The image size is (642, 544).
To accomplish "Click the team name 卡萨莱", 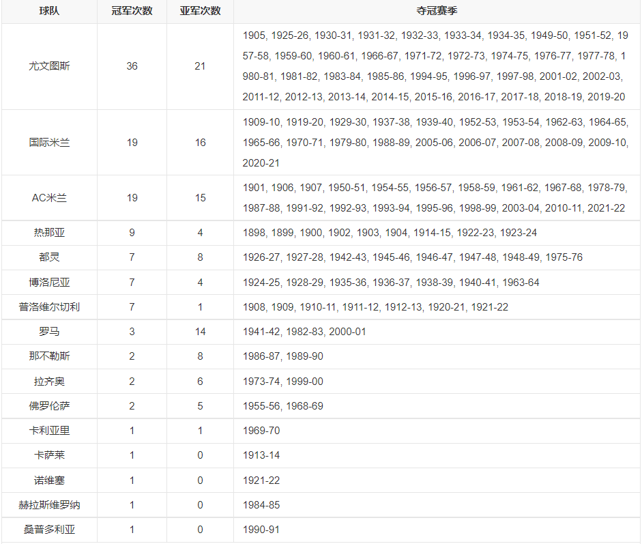I will [x=49, y=455].
